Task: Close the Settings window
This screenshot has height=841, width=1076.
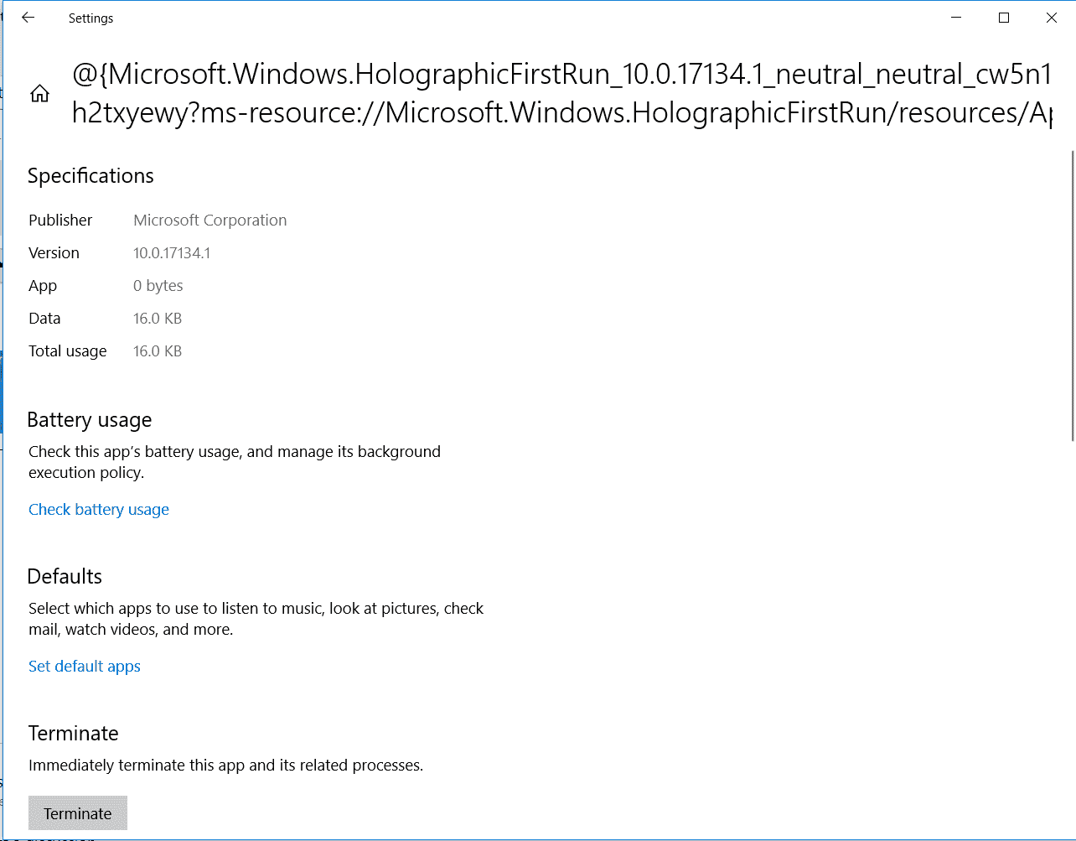Action: click(x=1052, y=18)
